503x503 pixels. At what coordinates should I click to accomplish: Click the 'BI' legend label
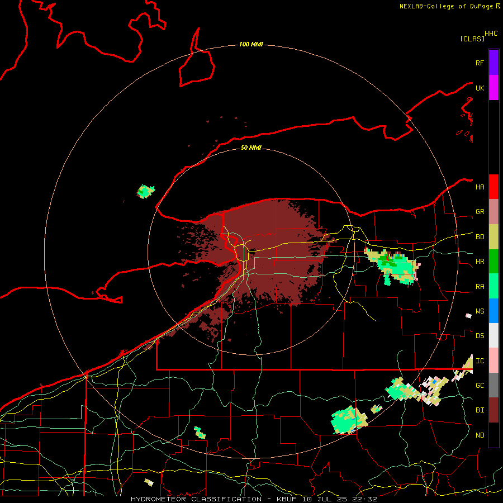[x=480, y=410]
